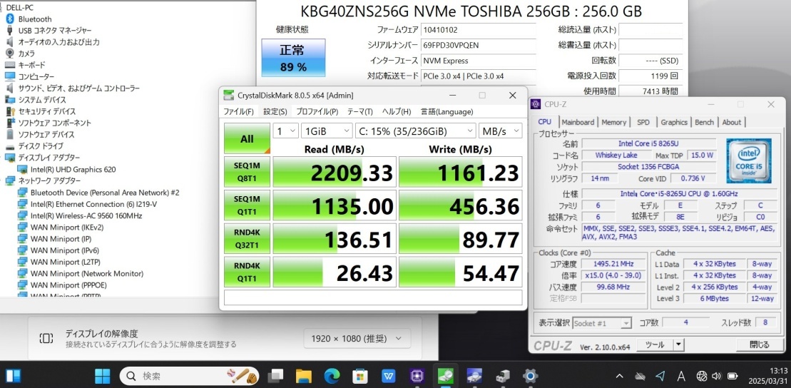
Task: Run RND4K Q1T1 benchmark test
Action: coord(247,272)
